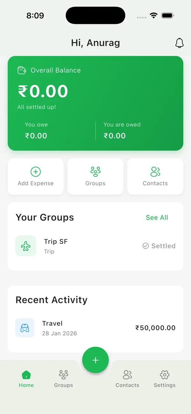The height and width of the screenshot is (414, 191).
Task: Open notifications via the bell icon
Action: point(180,43)
